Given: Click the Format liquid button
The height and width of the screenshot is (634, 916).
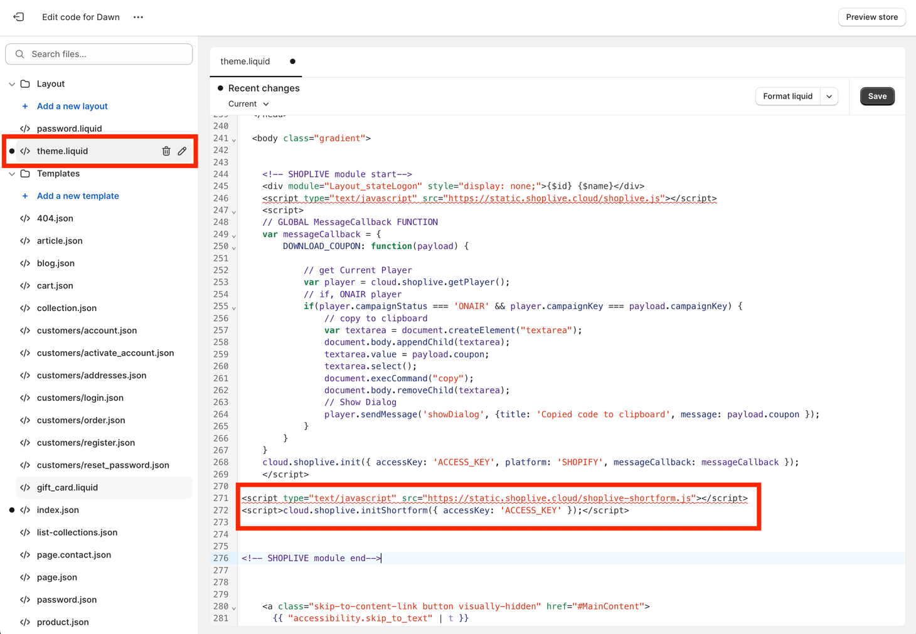Looking at the screenshot, I should click(x=787, y=97).
